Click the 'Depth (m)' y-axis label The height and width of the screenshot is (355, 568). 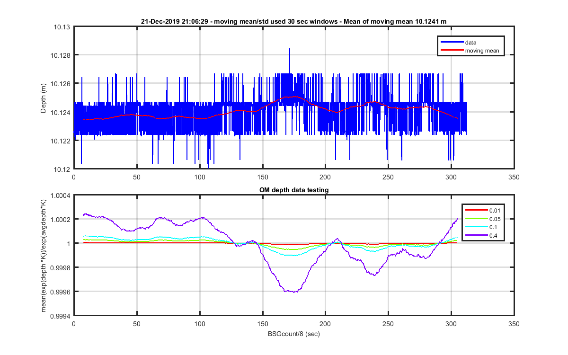(x=43, y=98)
